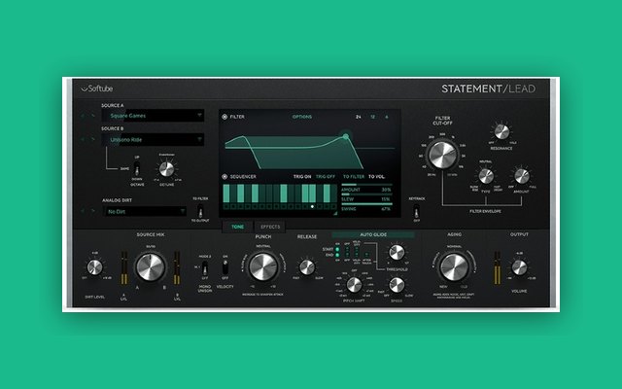Toggle the Filter power button

tap(225, 117)
